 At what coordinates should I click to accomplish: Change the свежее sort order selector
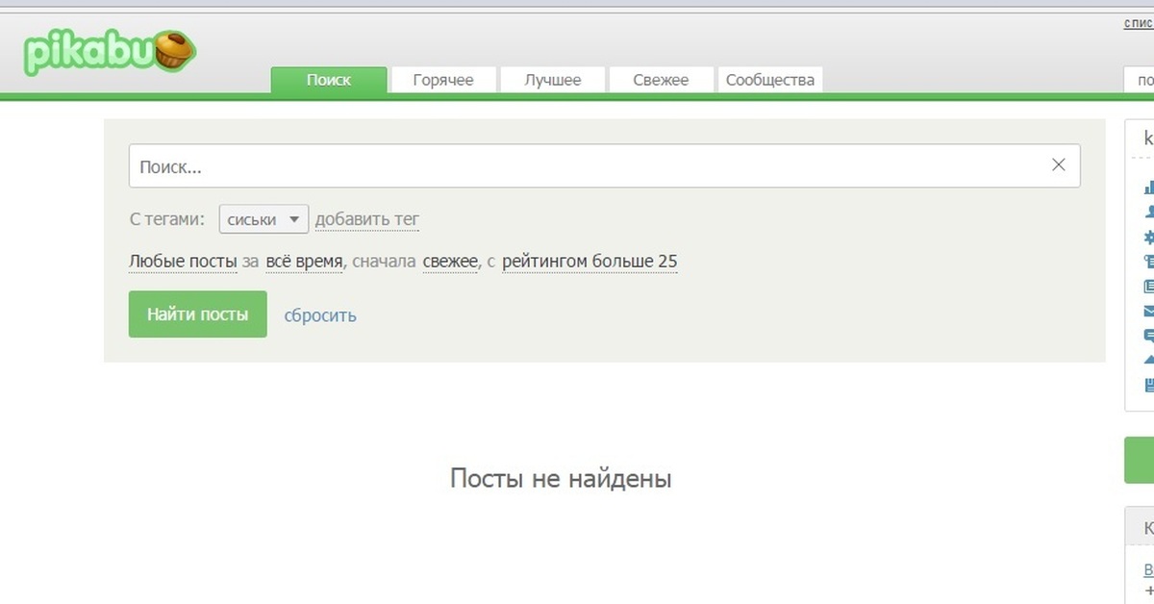(450, 262)
